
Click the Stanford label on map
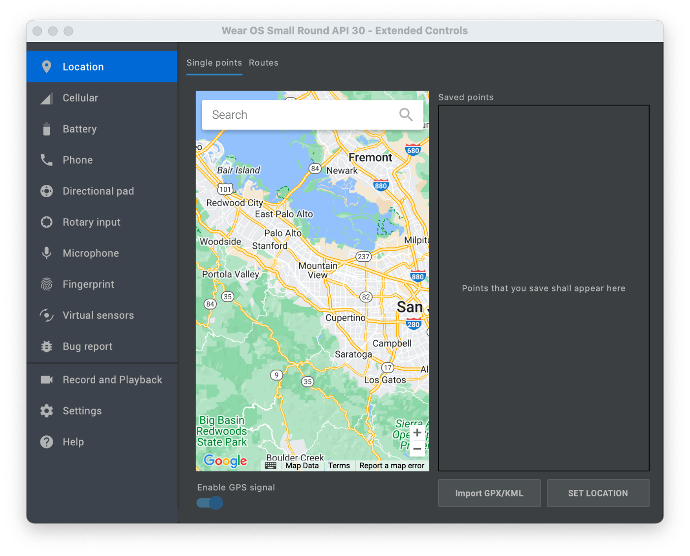[270, 245]
